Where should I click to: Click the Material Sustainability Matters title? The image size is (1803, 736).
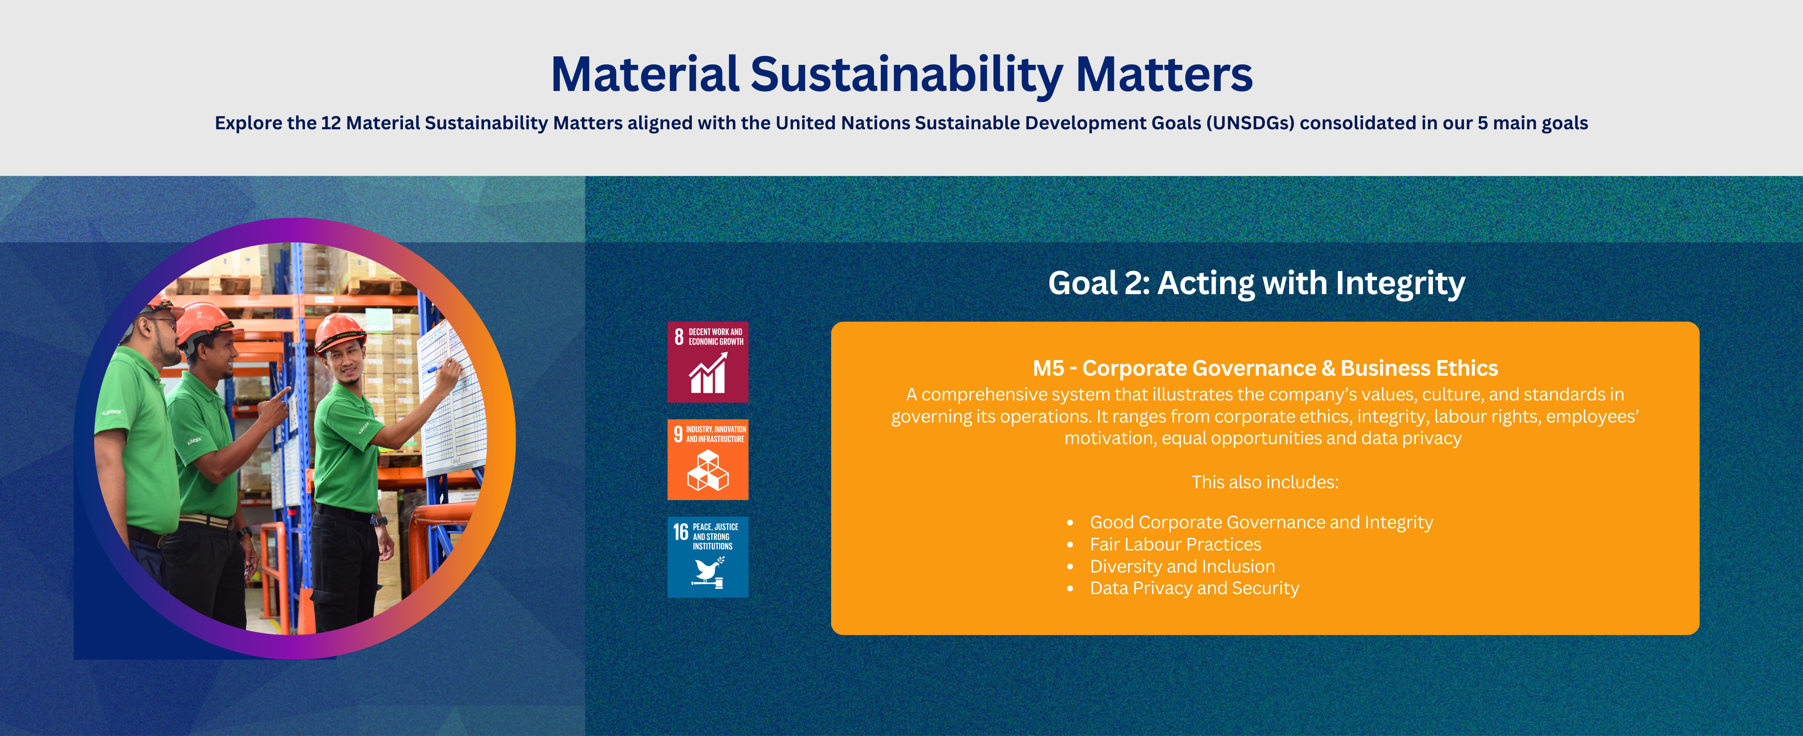[901, 74]
